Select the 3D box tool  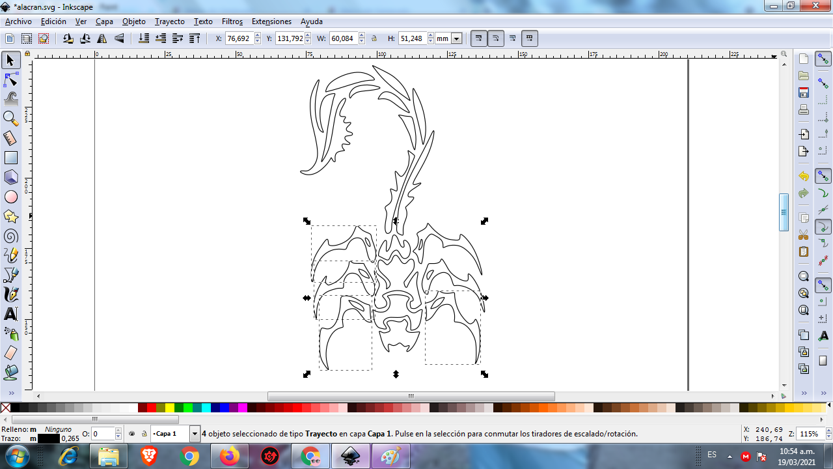click(10, 177)
